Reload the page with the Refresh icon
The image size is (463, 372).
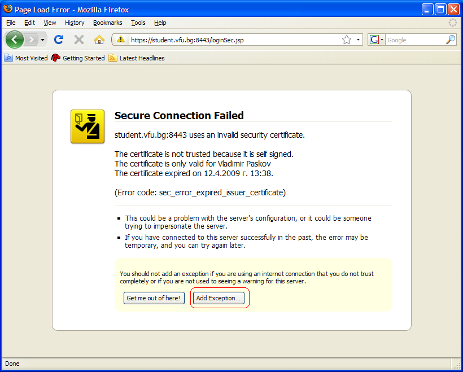[59, 40]
